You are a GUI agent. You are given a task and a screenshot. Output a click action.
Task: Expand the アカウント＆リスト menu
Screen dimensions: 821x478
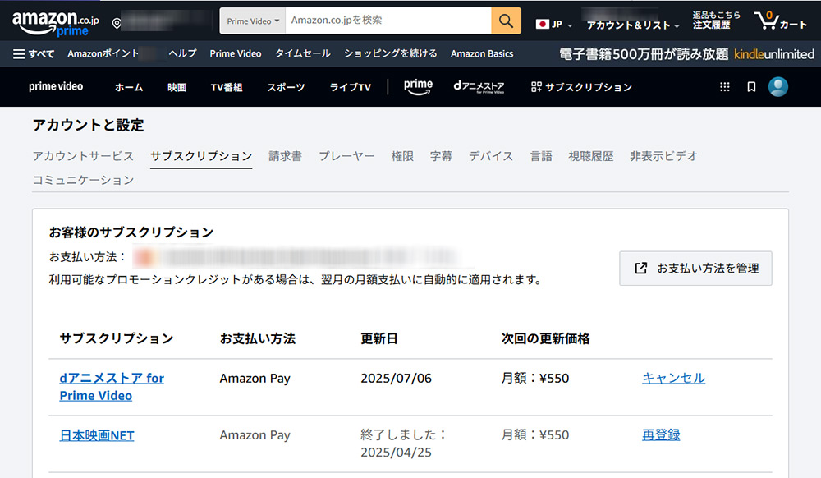click(632, 25)
